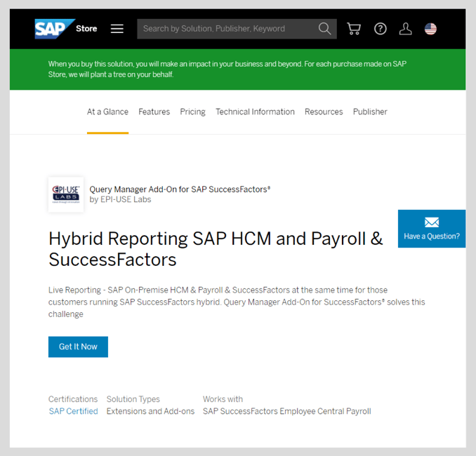Open the hamburger navigation menu
The height and width of the screenshot is (456, 476).
[117, 29]
